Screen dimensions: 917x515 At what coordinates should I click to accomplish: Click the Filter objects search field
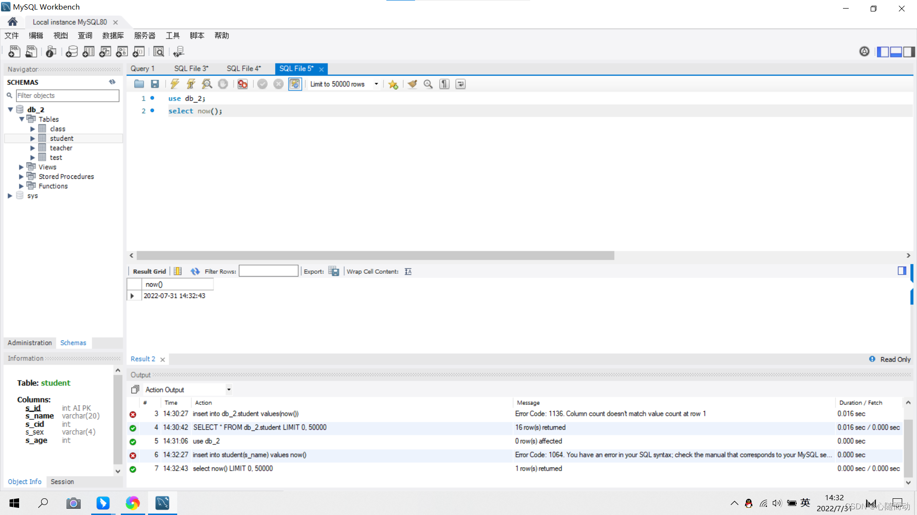(67, 95)
